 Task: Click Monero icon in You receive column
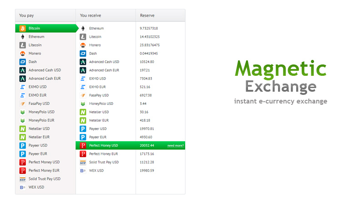tap(83, 45)
